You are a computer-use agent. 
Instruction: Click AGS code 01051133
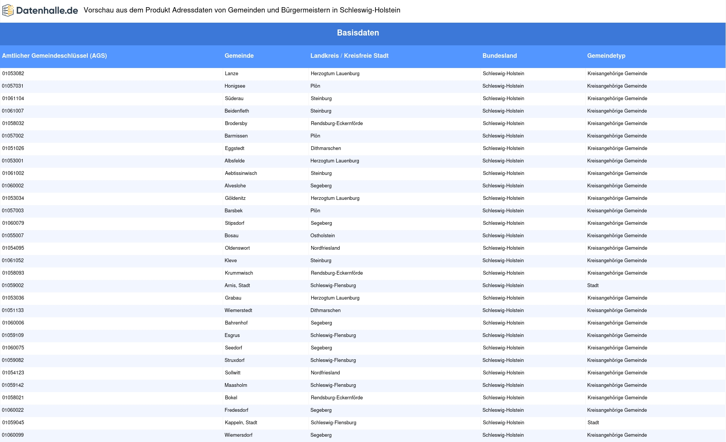pyautogui.click(x=12, y=311)
